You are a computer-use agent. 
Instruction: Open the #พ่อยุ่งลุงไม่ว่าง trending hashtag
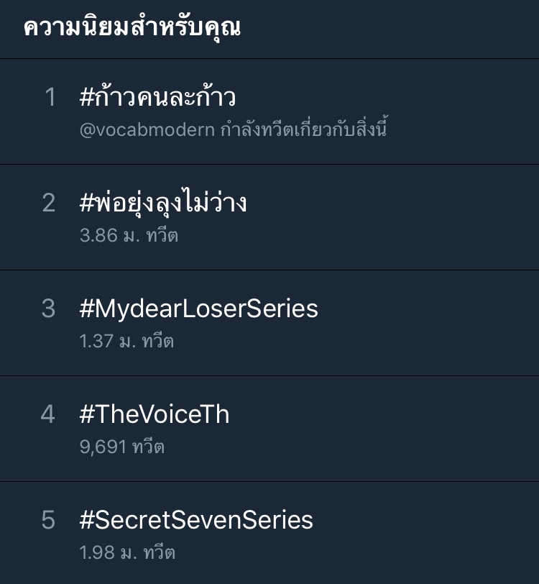coord(163,204)
